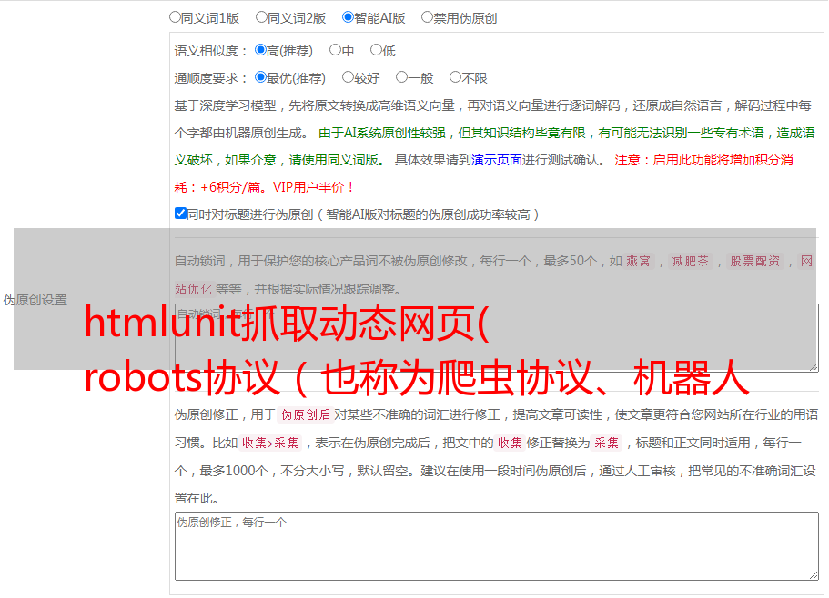Set 通顺度要求 to 较好
This screenshot has height=598, width=829.
pos(348,77)
